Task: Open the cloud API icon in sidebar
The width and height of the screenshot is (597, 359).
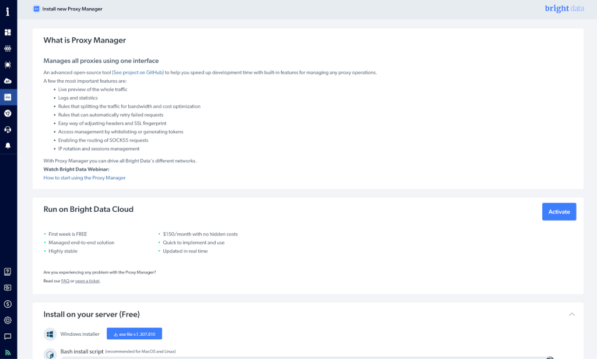Action: click(8, 81)
